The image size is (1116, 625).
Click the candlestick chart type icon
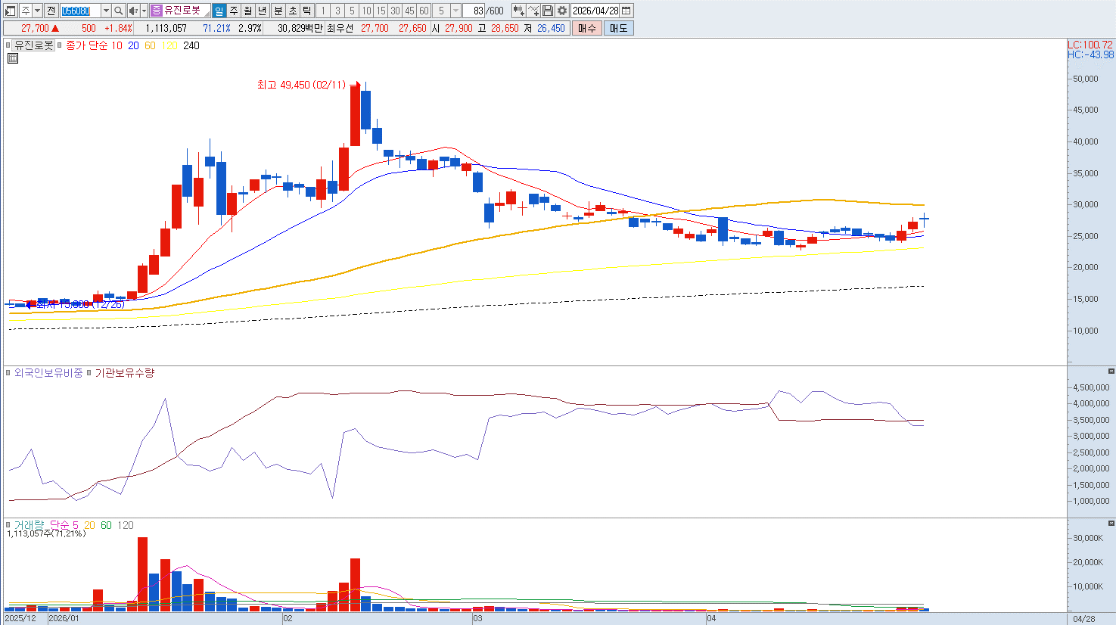(518, 11)
